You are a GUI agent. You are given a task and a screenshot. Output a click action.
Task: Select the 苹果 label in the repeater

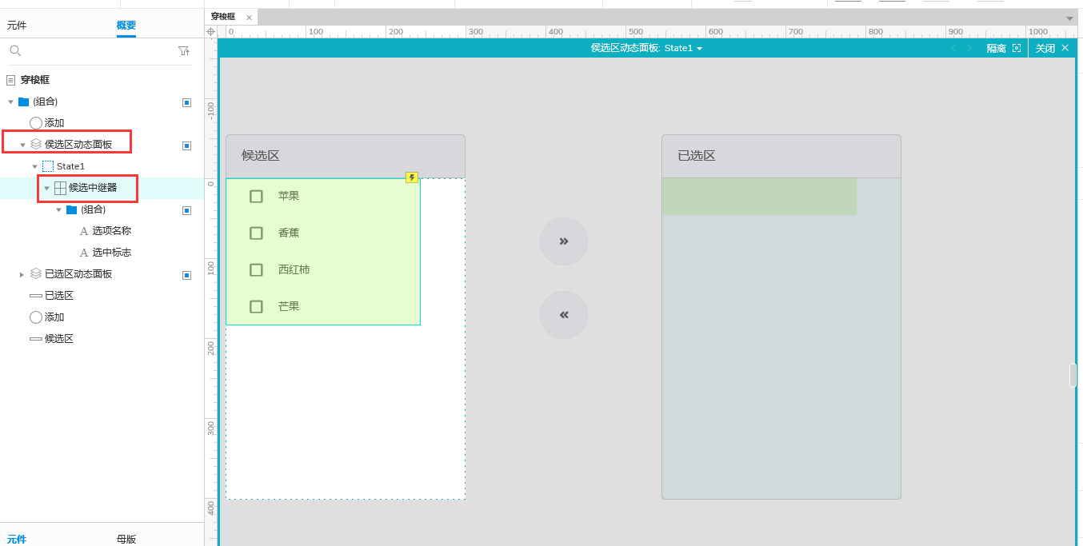[x=289, y=196]
